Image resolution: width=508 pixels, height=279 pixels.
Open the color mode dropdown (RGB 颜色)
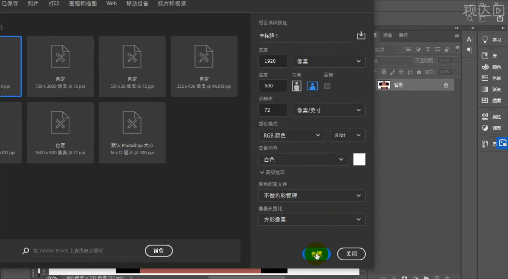292,135
